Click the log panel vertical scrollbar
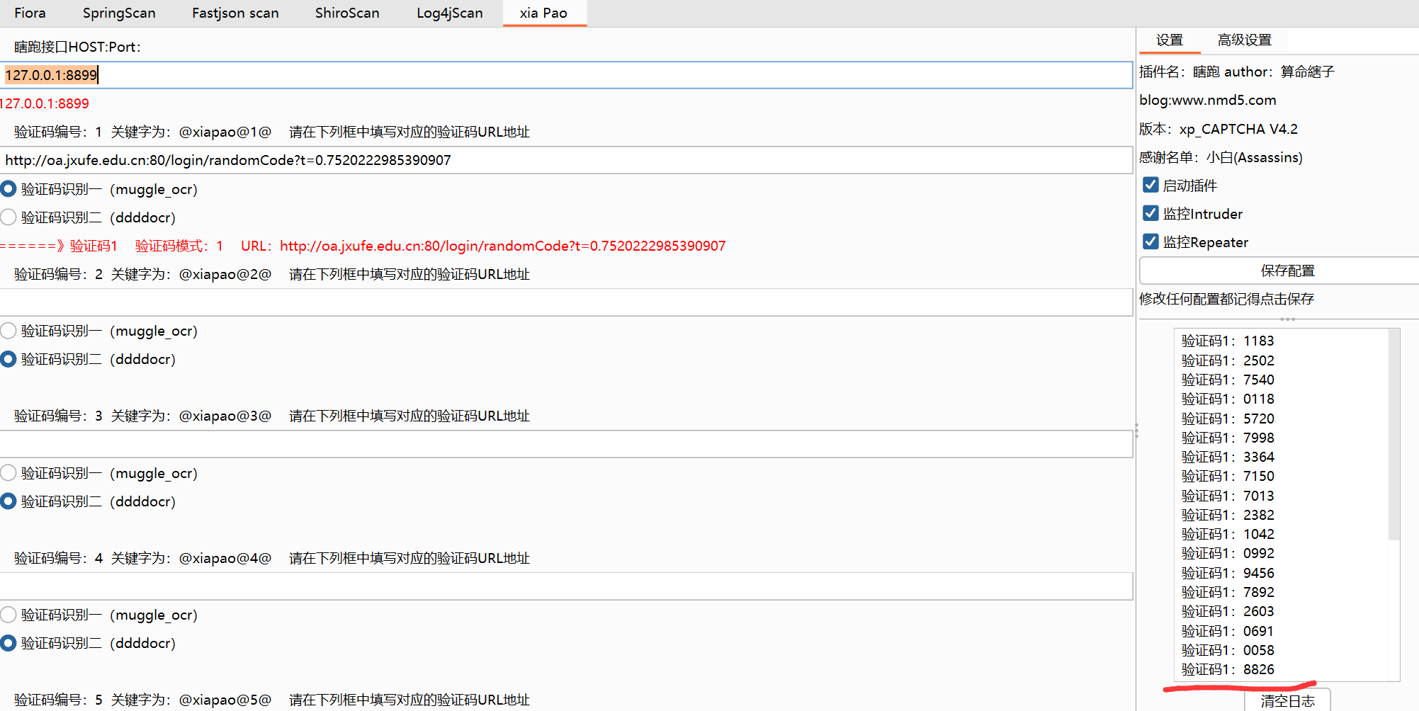The image size is (1419, 711). pos(1393,434)
